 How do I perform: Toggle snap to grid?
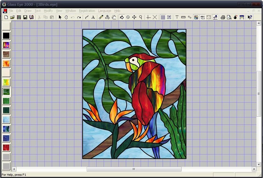(169, 17)
